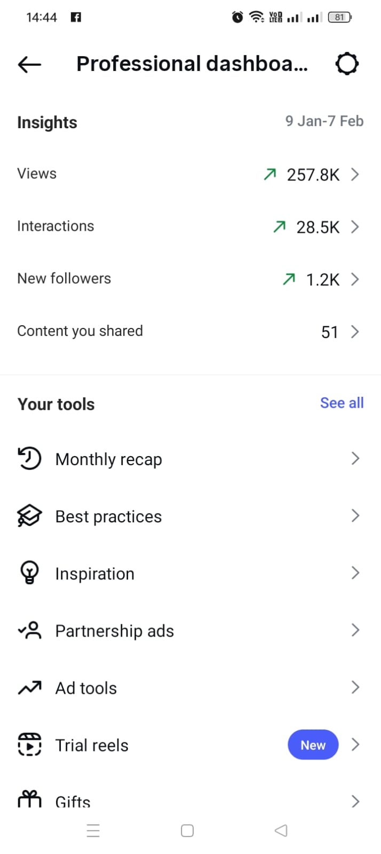
Task: Select the 9 Jan-7 Feb date range
Action: tap(324, 121)
